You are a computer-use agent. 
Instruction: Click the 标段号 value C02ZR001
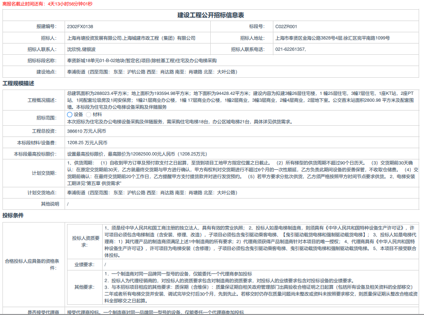tap(286, 26)
